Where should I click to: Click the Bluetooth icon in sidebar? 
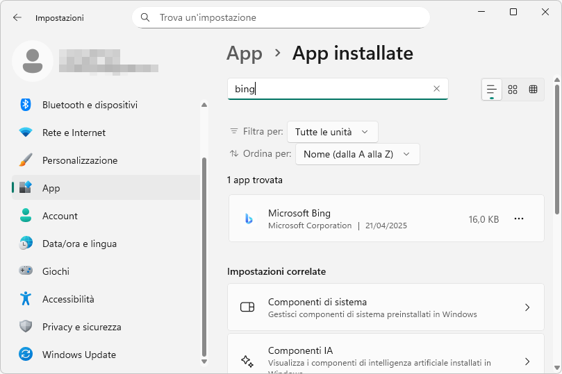point(26,105)
